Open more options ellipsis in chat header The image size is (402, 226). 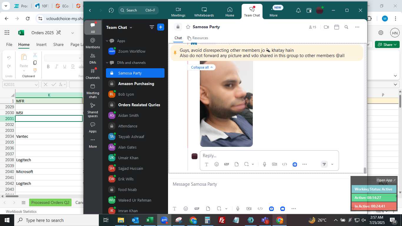tap(357, 27)
